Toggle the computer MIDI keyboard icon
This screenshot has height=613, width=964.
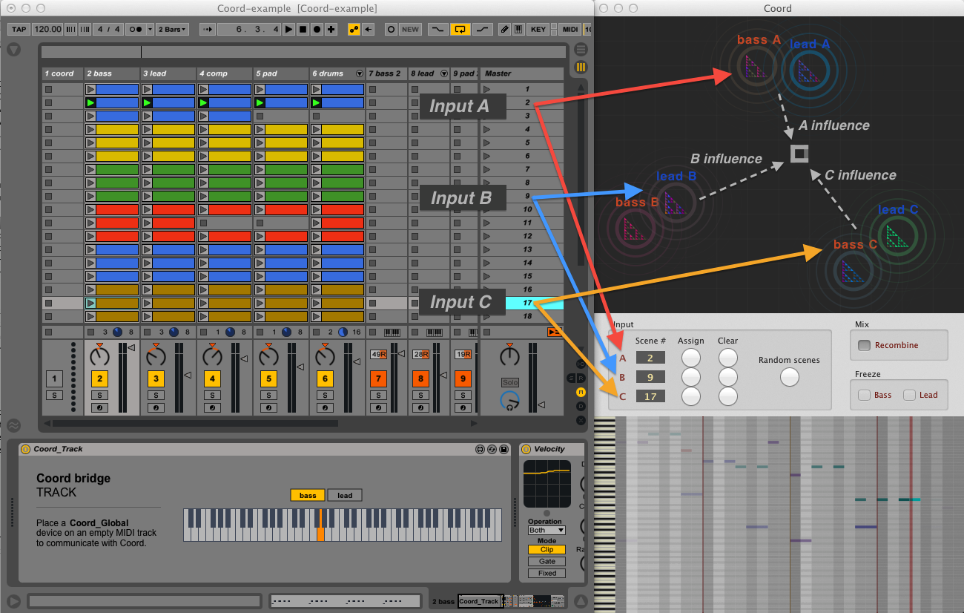coord(519,29)
